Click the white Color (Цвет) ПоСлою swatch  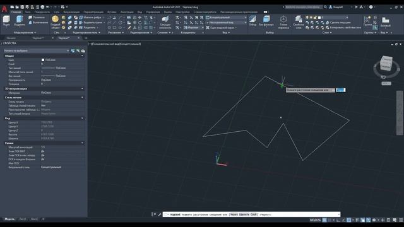tap(43, 60)
